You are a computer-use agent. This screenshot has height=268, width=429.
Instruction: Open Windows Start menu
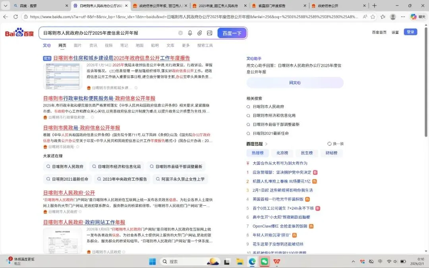[x=153, y=261]
